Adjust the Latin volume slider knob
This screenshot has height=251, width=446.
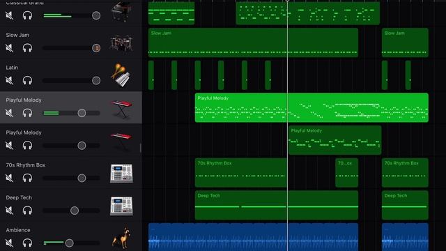coord(96,81)
